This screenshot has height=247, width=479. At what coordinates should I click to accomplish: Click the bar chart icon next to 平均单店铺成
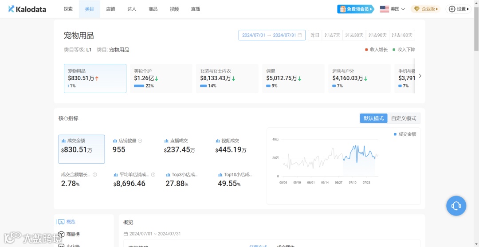[115, 175]
